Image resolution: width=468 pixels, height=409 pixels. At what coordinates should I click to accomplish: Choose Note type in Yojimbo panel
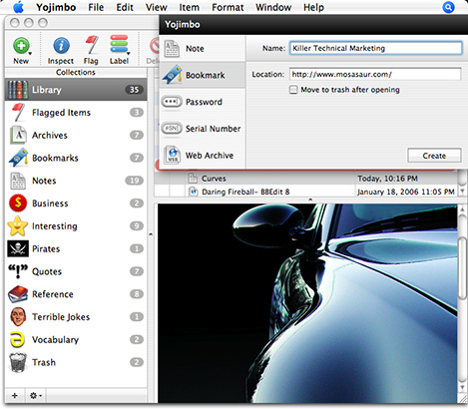(203, 48)
